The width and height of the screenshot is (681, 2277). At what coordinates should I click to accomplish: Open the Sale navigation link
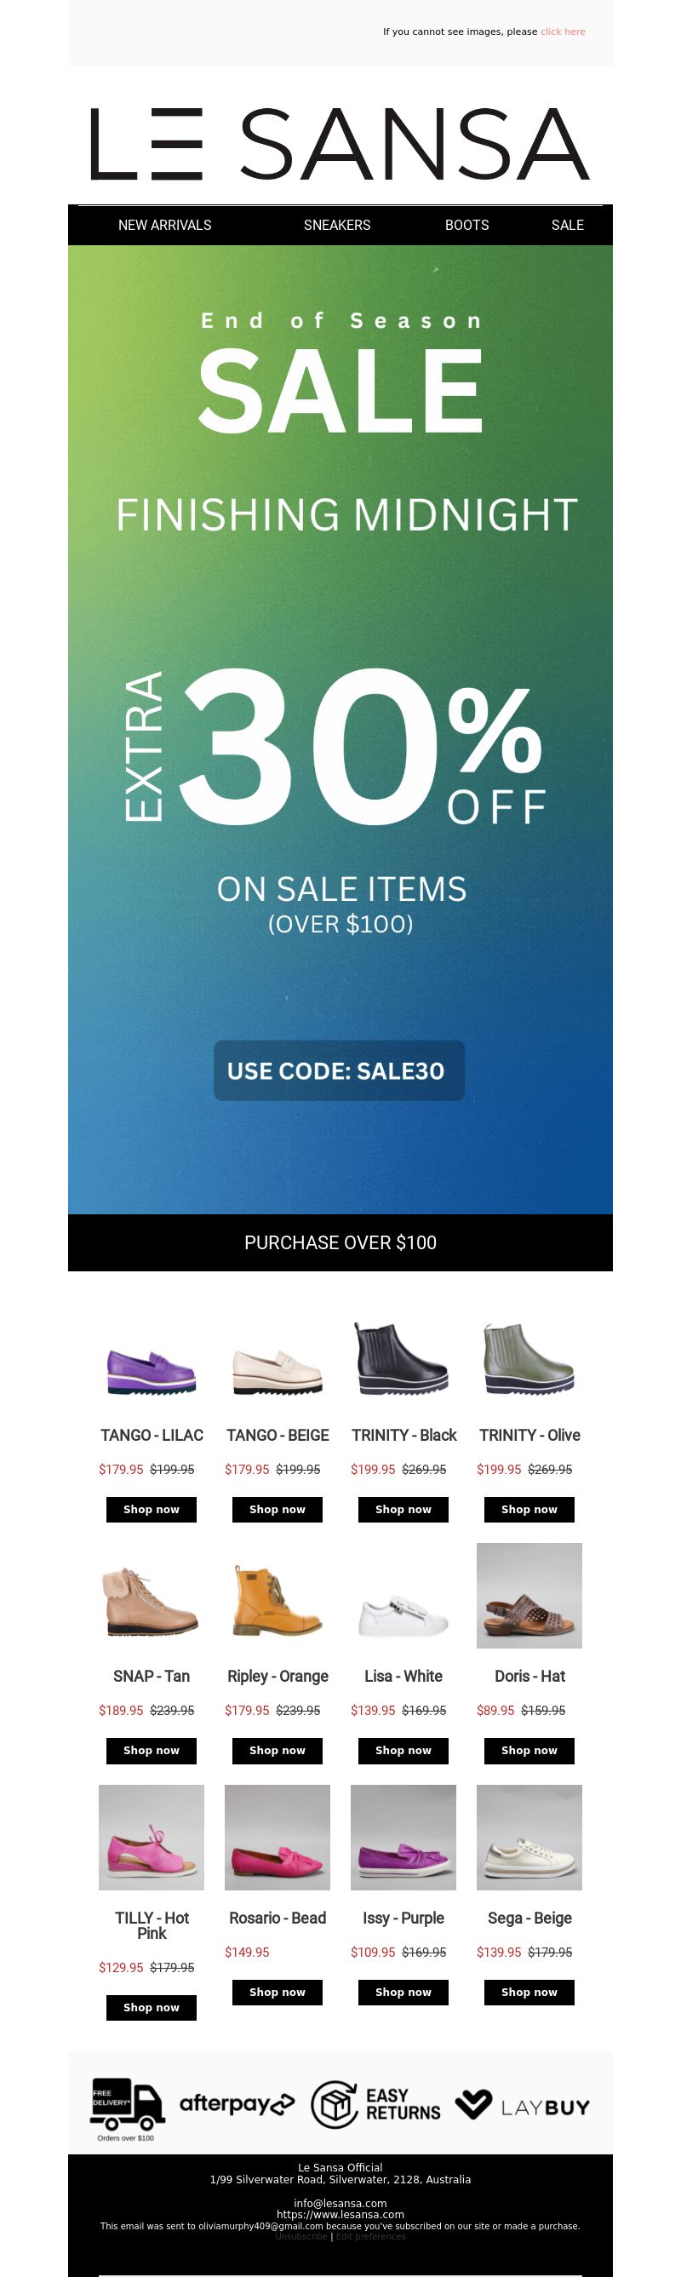(x=567, y=225)
